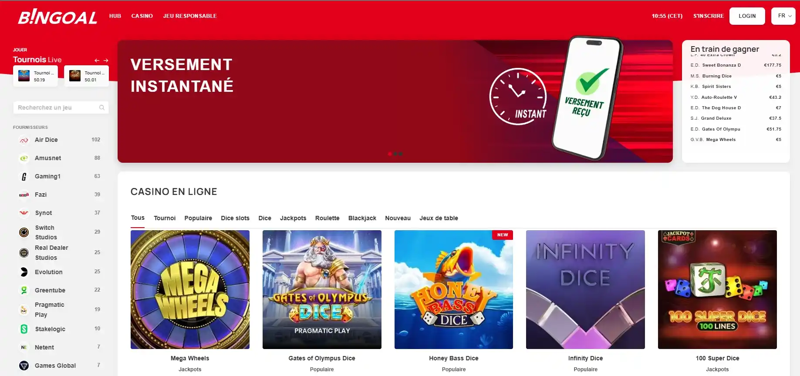Select the Jackpots tab
The height and width of the screenshot is (376, 800).
click(293, 218)
